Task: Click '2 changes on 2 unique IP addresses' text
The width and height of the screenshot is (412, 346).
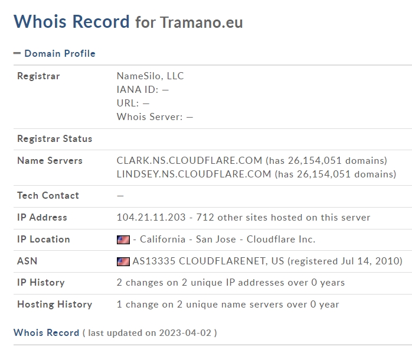Action: [x=201, y=283]
